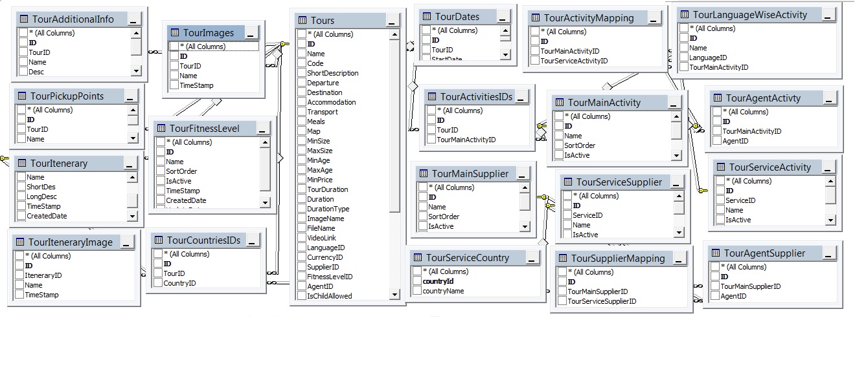Click the table icon of TourServiceActivity
Screen dimensions: 855x371
(721, 167)
